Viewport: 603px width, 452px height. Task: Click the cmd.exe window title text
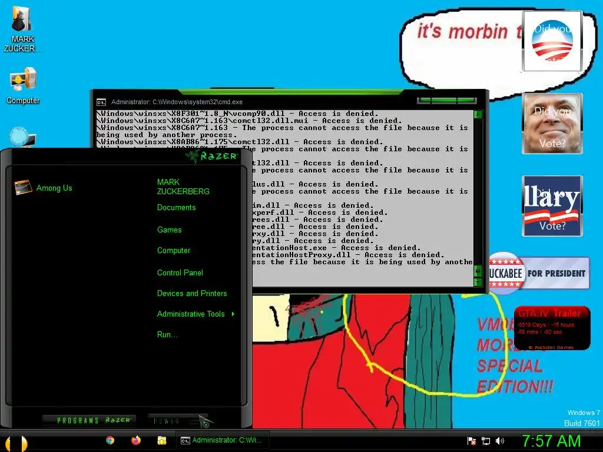pyautogui.click(x=177, y=102)
